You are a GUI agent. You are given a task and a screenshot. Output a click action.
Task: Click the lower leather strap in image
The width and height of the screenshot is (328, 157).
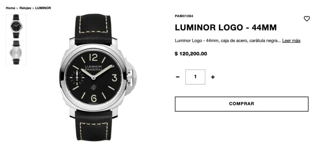(x=94, y=125)
